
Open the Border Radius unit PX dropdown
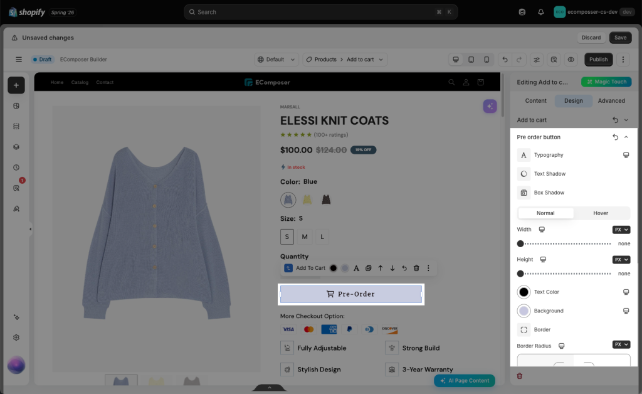621,344
